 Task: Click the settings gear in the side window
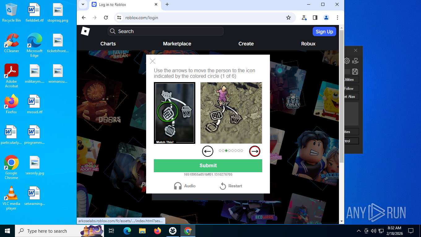tap(347, 61)
